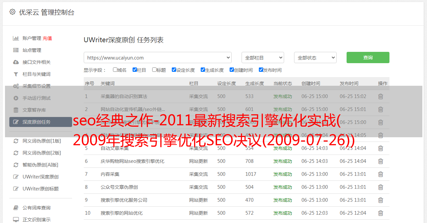Click the UWriter深度原创 edit icon
427x223 pixels.
click(16, 177)
